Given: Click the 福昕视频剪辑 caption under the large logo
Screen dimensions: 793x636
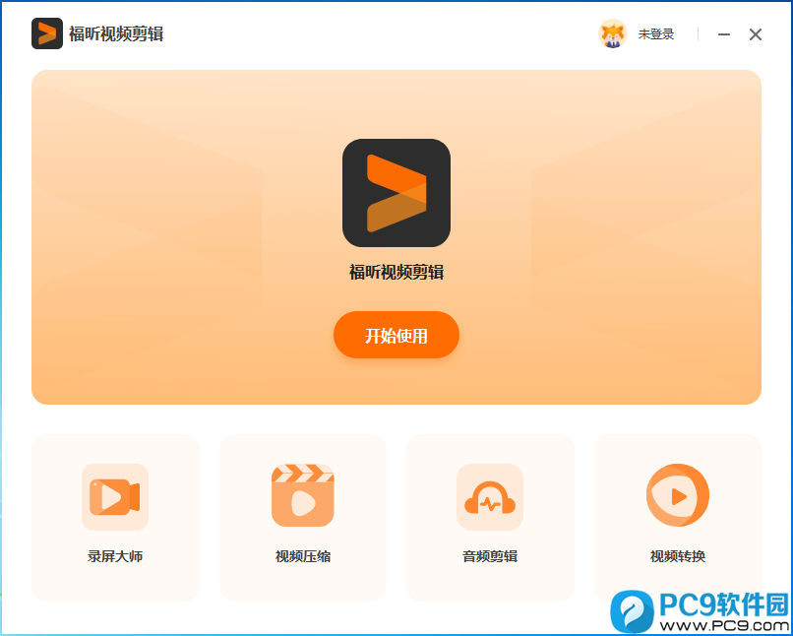Looking at the screenshot, I should [396, 272].
